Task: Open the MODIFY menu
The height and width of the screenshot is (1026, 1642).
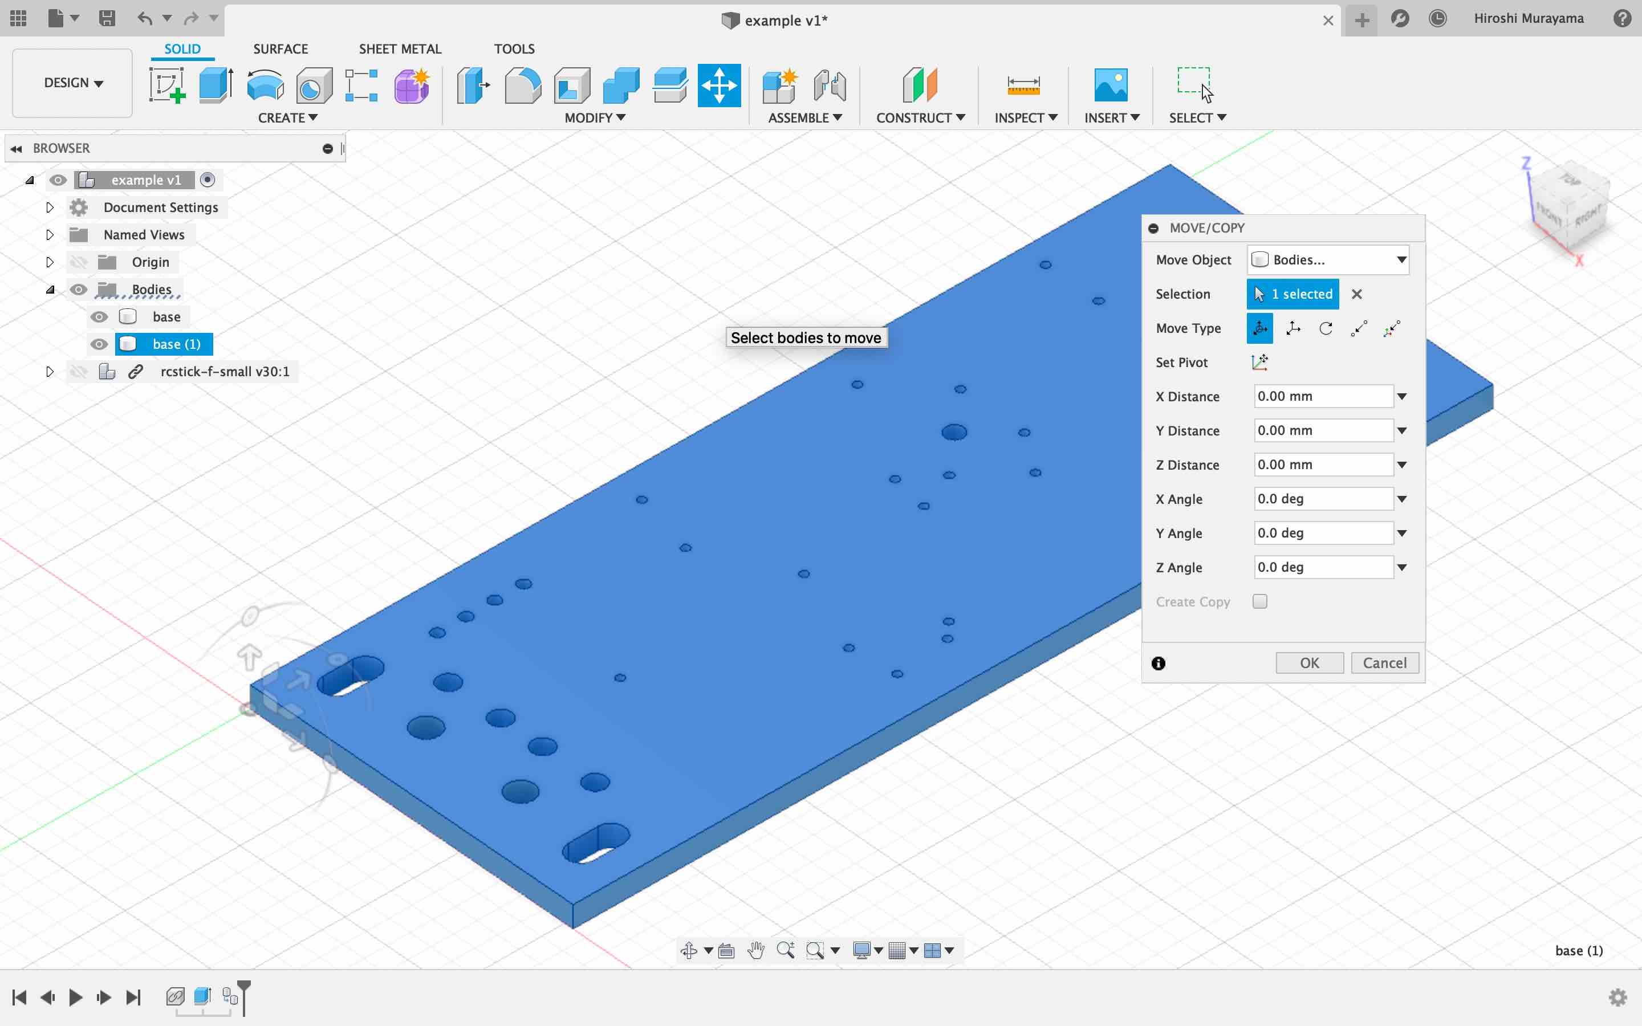Action: tap(595, 117)
